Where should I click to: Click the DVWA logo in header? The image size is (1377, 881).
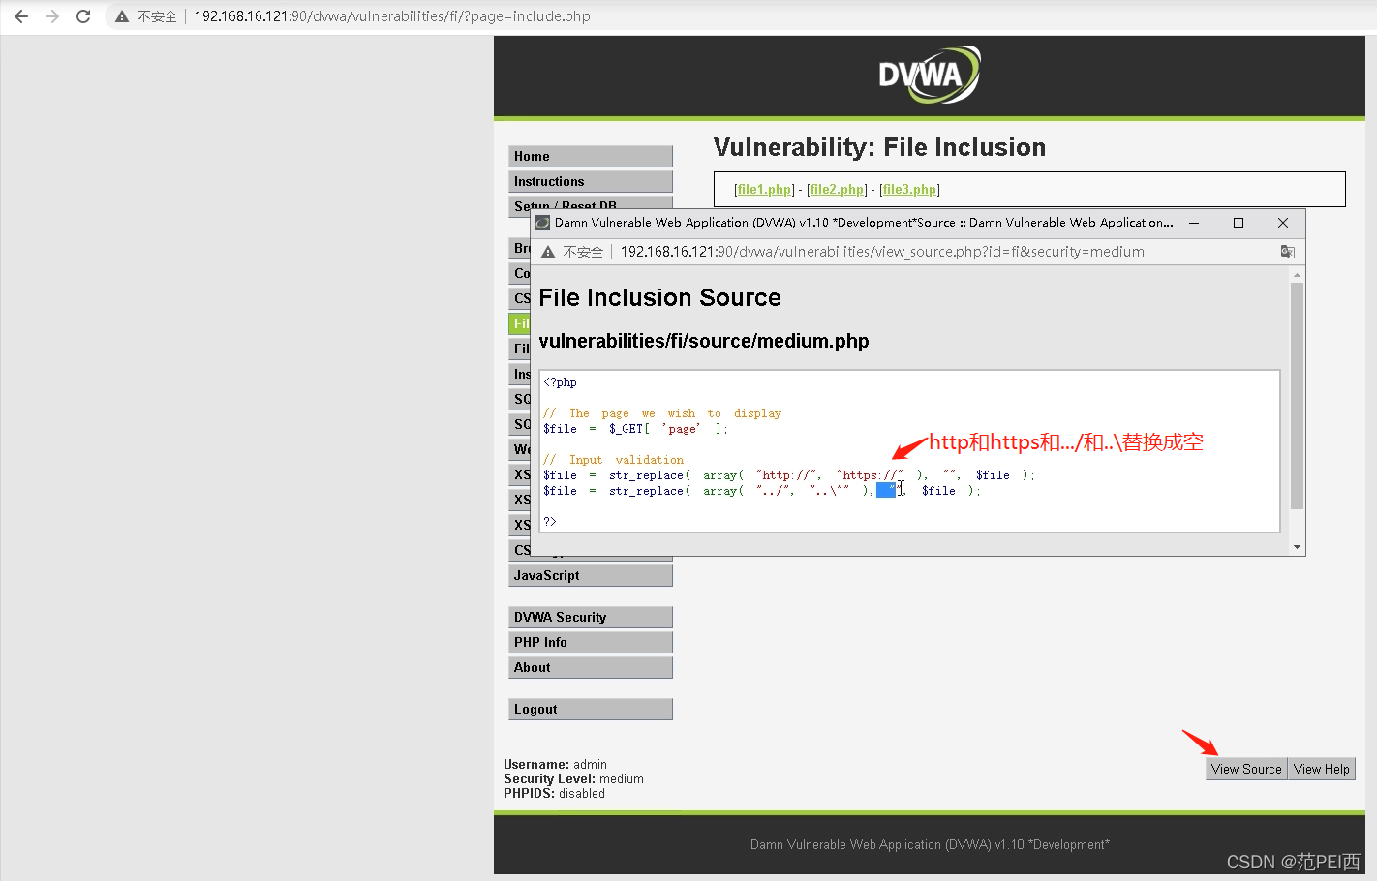[929, 75]
